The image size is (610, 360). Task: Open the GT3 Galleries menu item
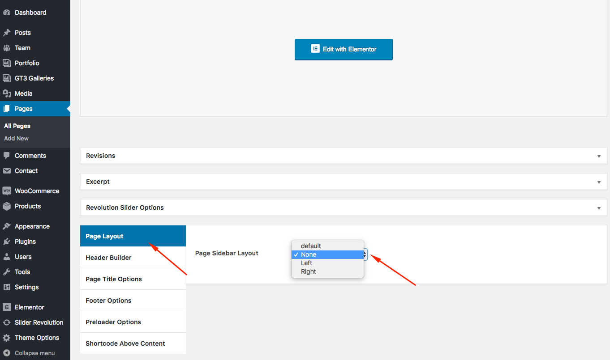[x=35, y=78]
